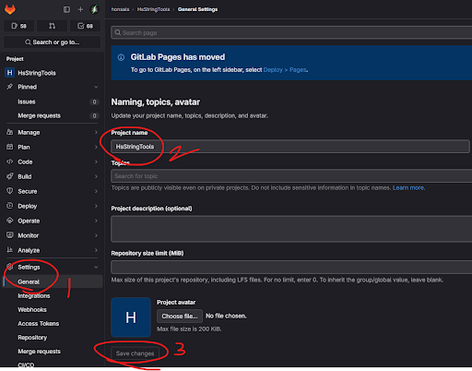
Task: Click the Manage section icon
Action: [x=9, y=132]
